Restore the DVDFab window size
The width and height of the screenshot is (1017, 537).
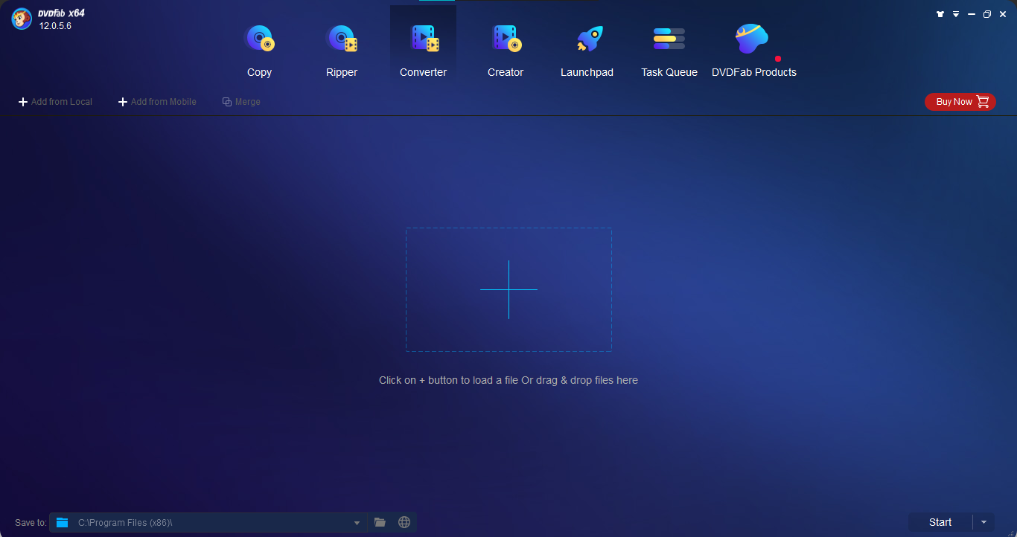(987, 14)
